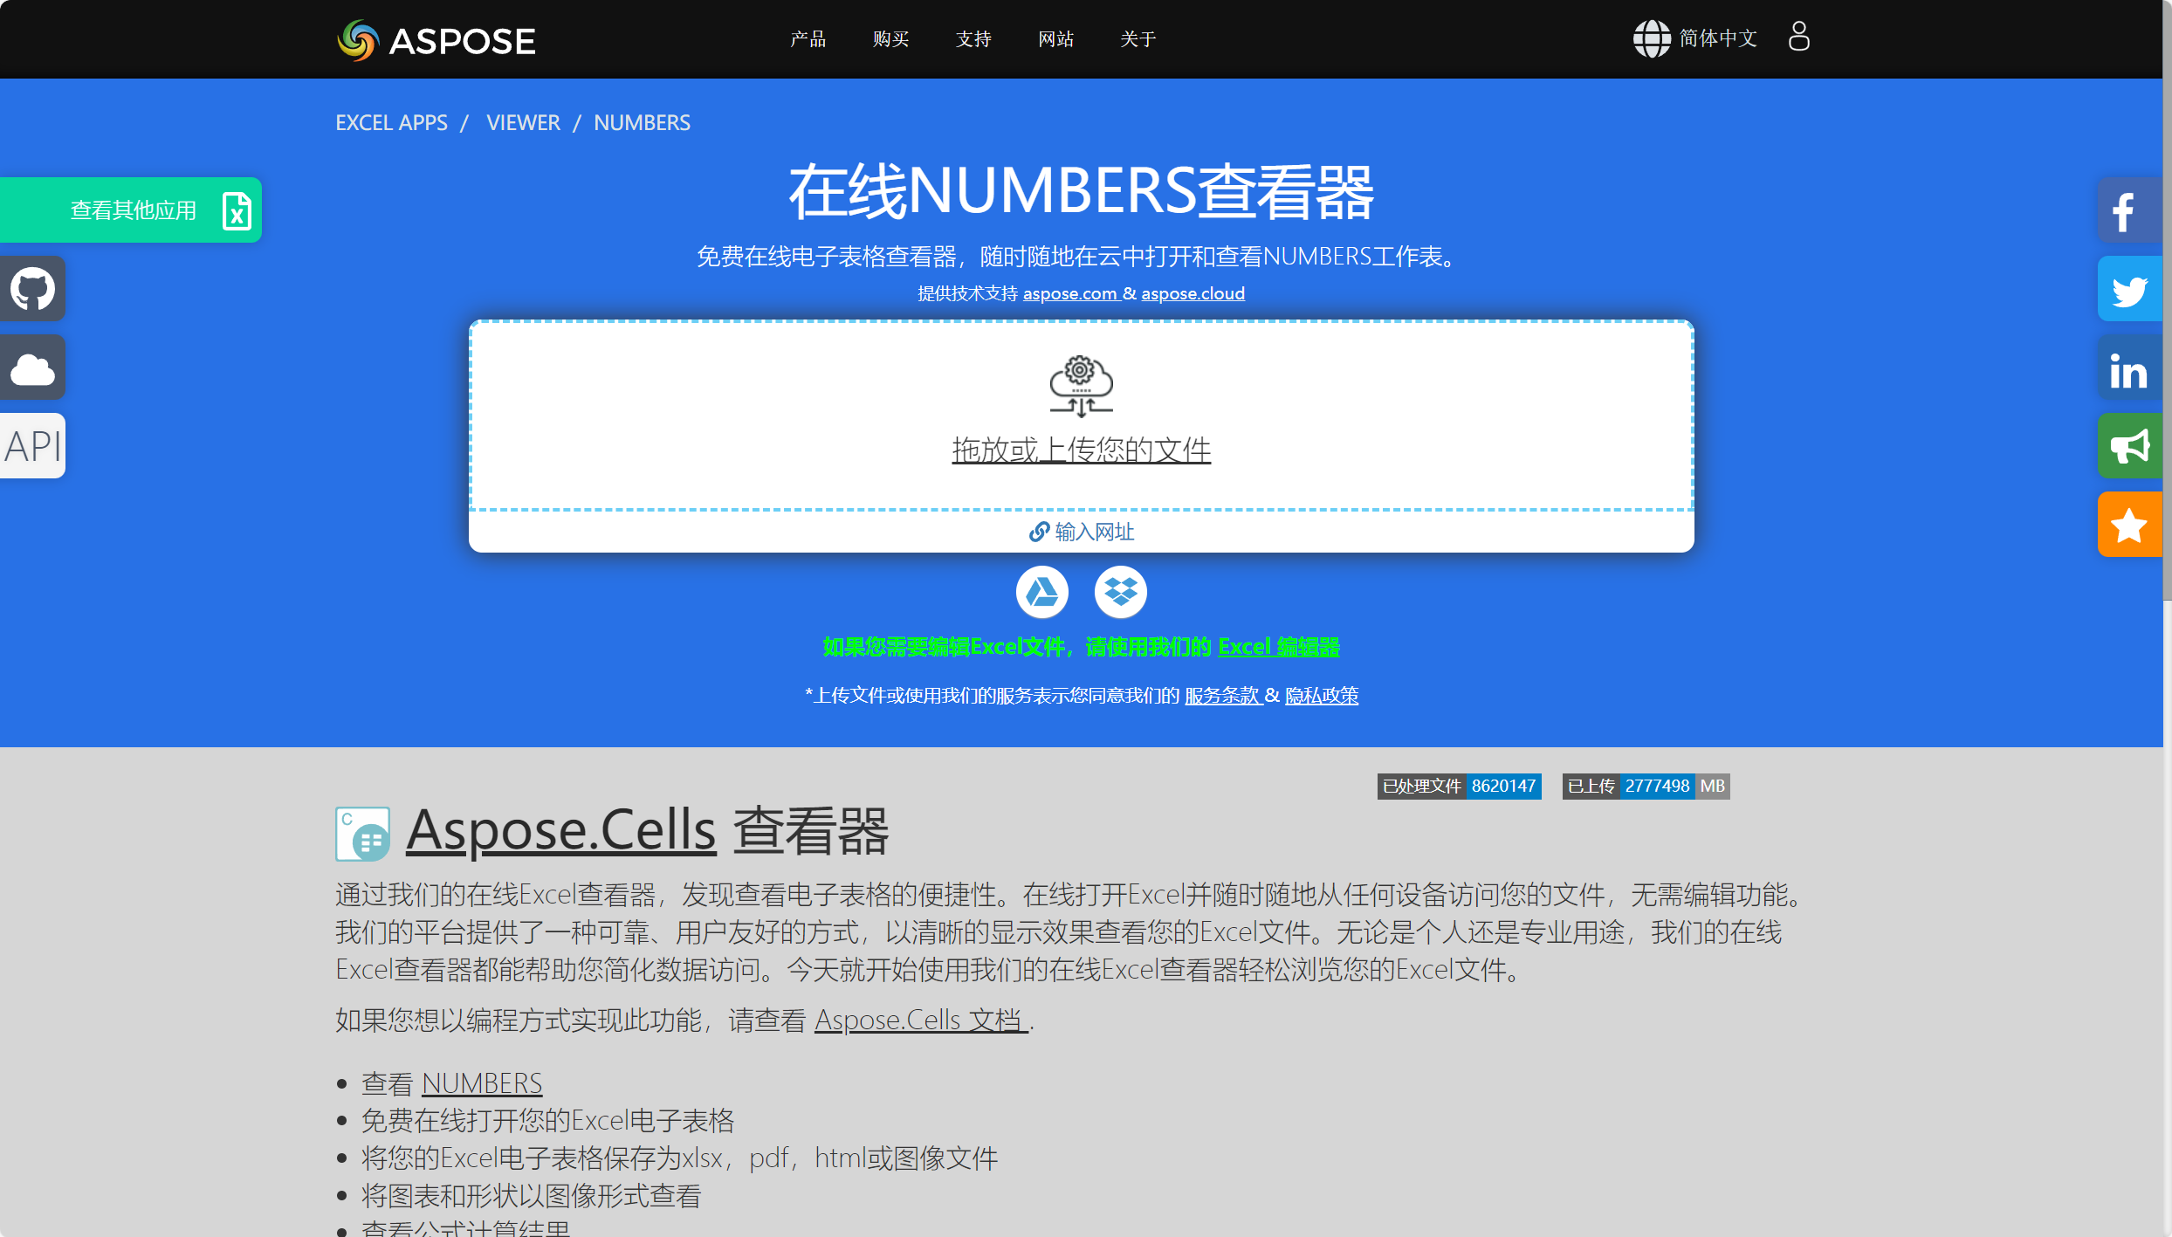This screenshot has width=2172, height=1237.
Task: Open the NUMBERS link in bullet list
Action: [x=482, y=1083]
